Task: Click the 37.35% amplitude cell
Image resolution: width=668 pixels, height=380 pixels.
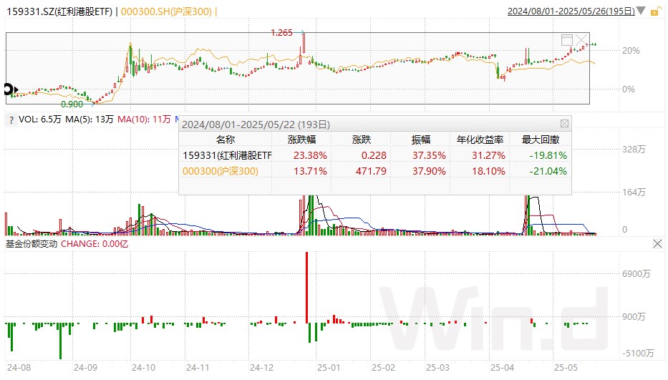Action: [429, 155]
